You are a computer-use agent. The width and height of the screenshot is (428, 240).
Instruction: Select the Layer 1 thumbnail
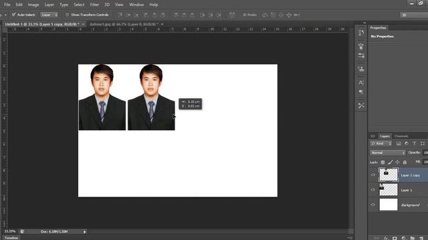pos(389,189)
